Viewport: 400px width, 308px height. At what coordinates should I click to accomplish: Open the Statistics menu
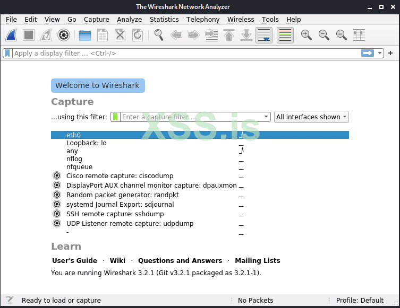click(164, 20)
